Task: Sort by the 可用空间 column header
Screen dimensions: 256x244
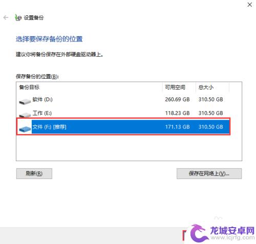Action: (179, 87)
